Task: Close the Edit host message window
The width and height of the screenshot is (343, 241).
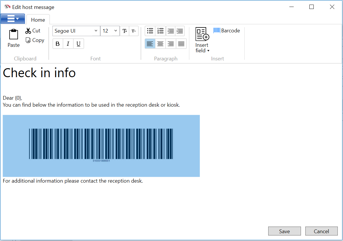Action: pyautogui.click(x=332, y=7)
